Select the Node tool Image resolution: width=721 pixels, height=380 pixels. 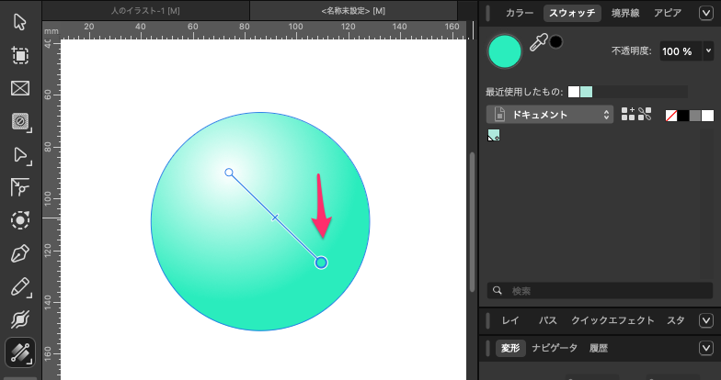(x=19, y=154)
